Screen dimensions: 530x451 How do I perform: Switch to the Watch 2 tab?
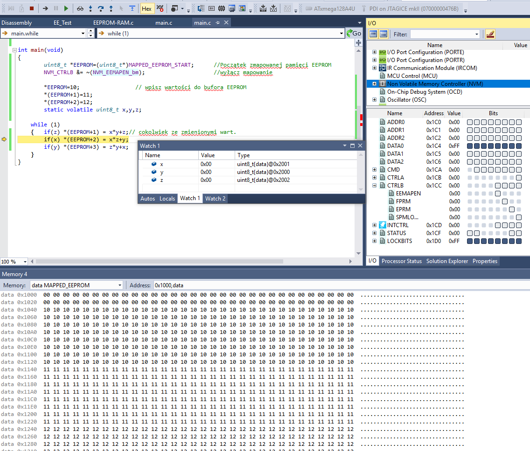pos(215,199)
